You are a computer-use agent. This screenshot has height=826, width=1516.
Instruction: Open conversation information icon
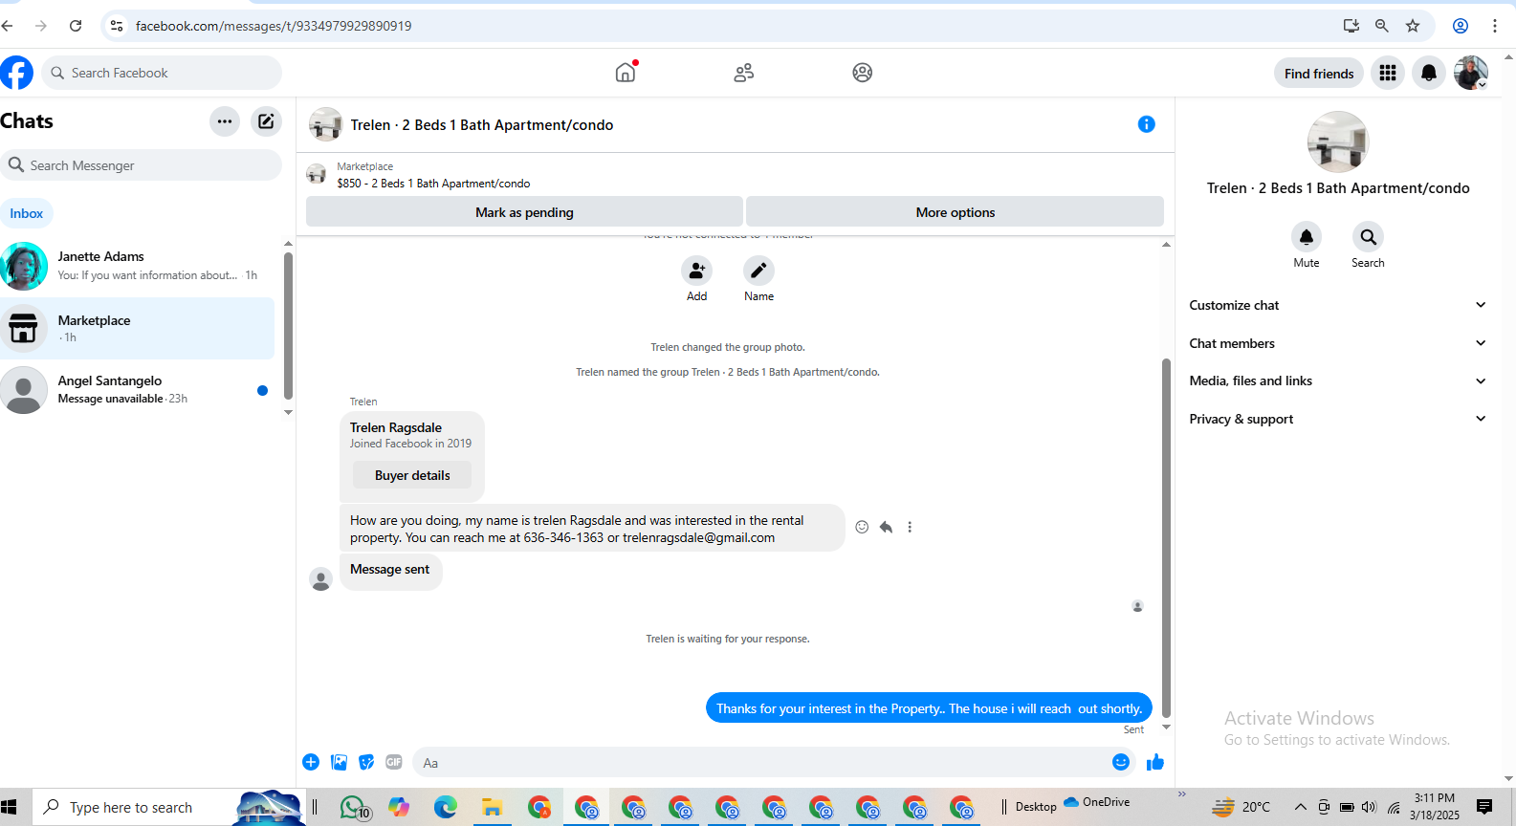(1147, 124)
